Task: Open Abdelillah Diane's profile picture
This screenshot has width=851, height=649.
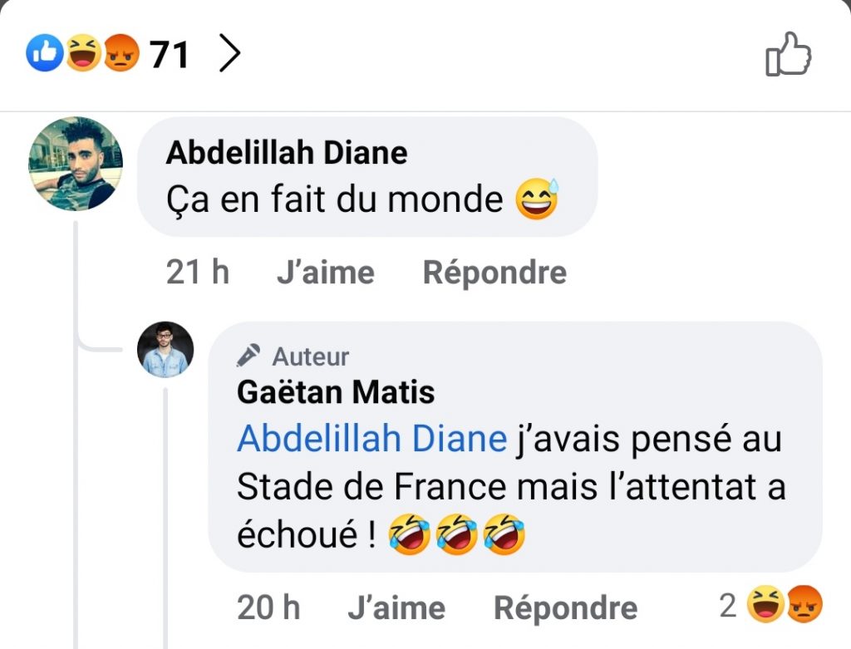Action: (x=76, y=163)
